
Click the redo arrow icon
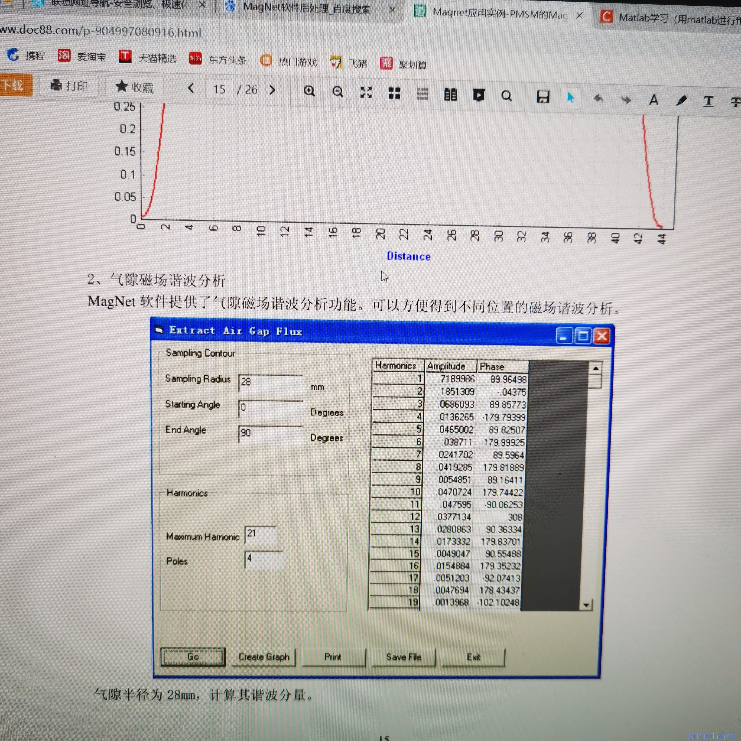pyautogui.click(x=626, y=100)
